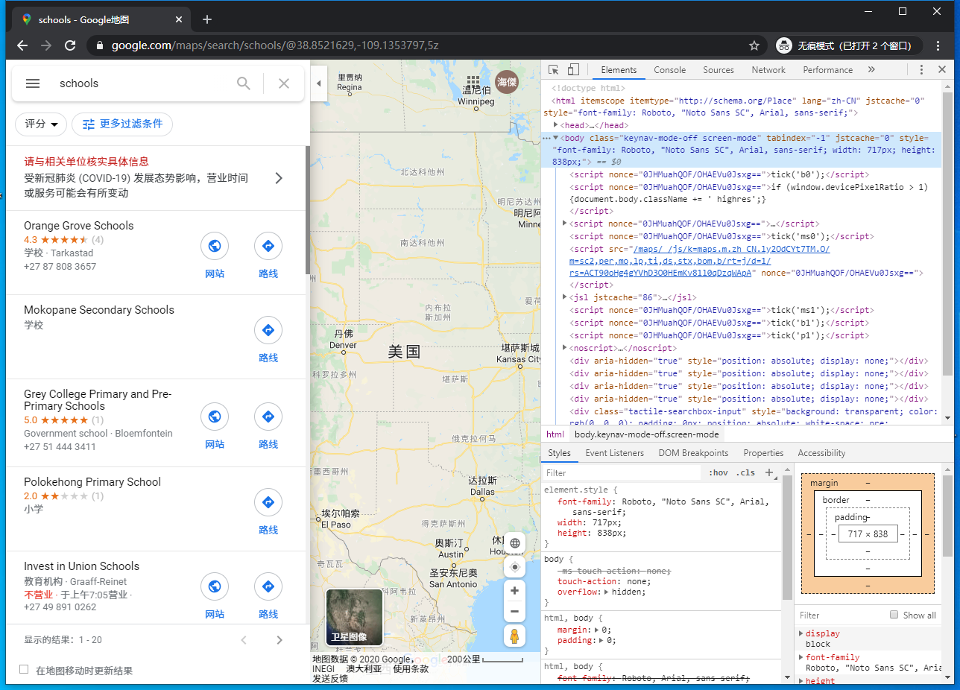Expand the noscript element node

pyautogui.click(x=565, y=348)
